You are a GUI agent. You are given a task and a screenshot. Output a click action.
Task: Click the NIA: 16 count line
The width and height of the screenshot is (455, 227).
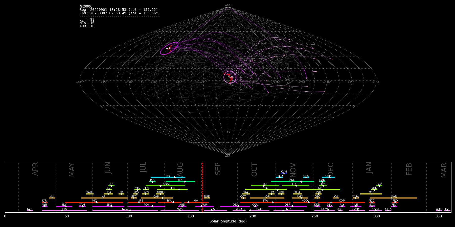tap(87, 23)
